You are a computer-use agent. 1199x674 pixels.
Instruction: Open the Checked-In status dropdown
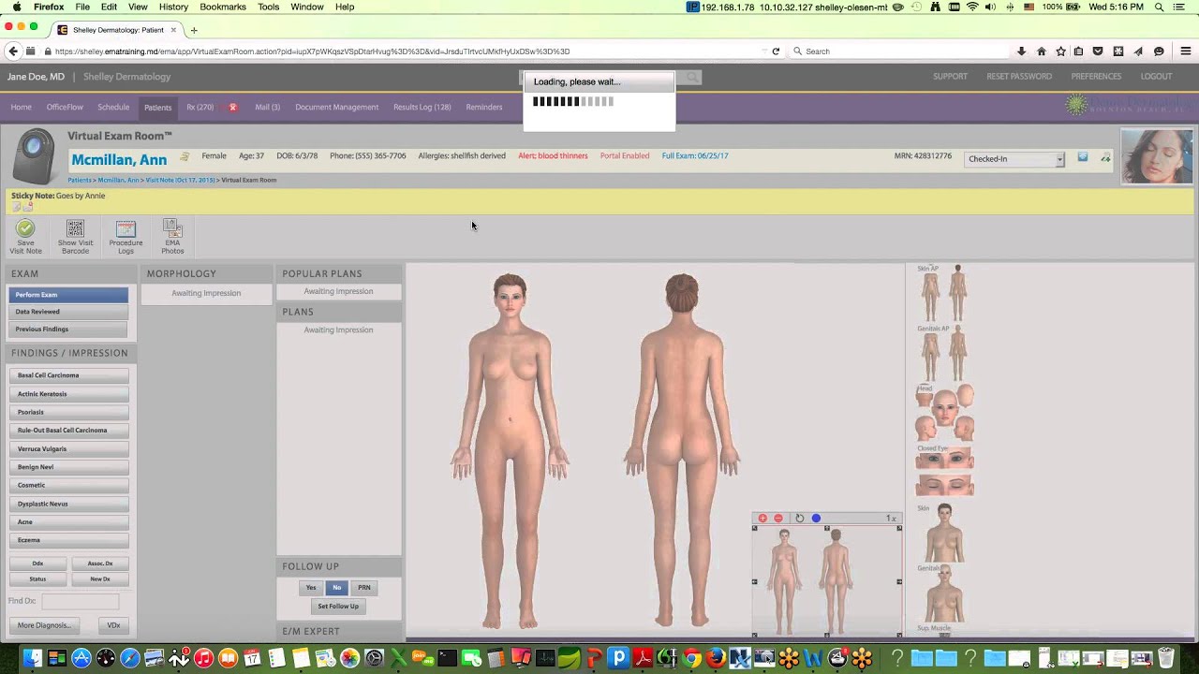[x=1015, y=159]
